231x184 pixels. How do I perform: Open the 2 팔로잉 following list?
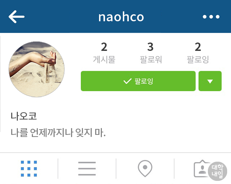(198, 53)
